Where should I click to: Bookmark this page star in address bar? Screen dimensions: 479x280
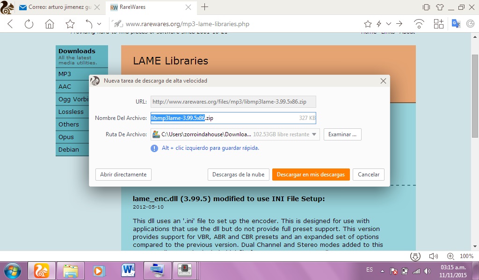[368, 24]
